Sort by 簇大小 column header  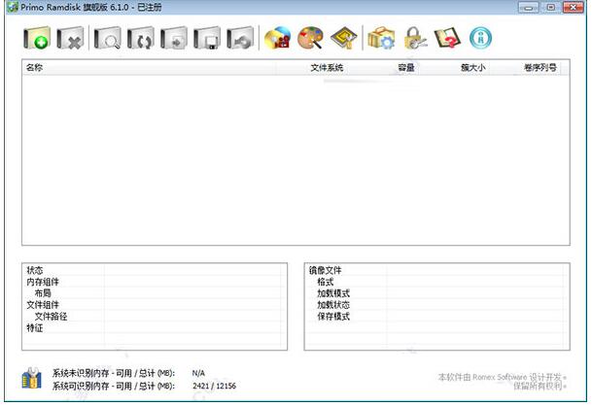(453, 68)
